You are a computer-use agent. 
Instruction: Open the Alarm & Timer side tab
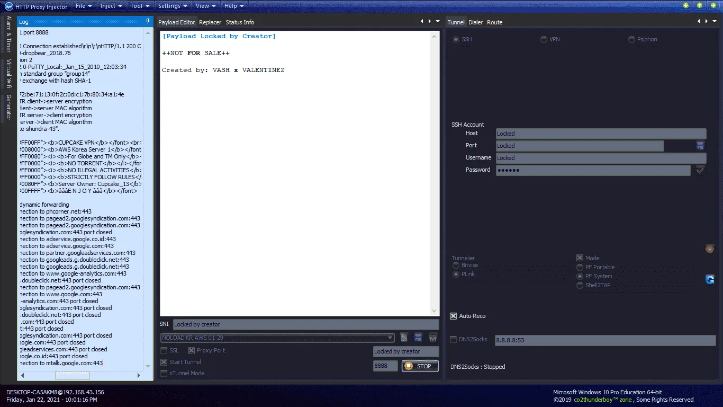click(8, 34)
